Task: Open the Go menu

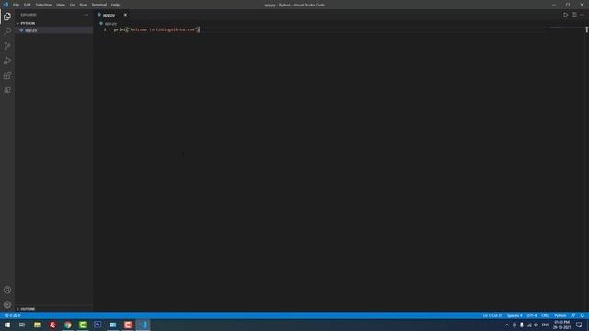Action: pos(72,5)
